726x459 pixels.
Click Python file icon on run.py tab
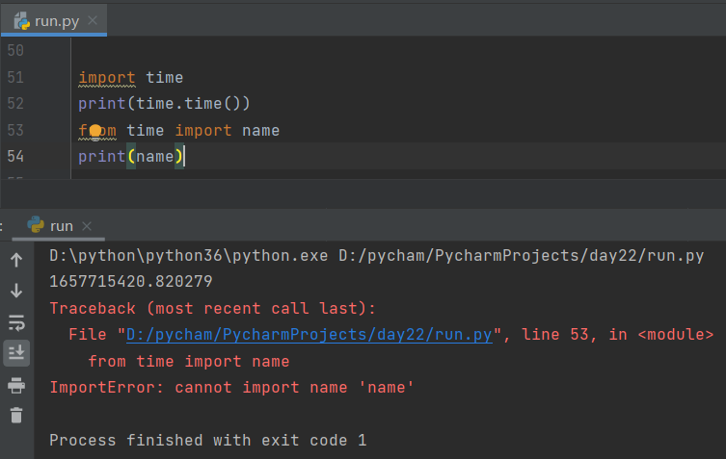click(x=21, y=22)
